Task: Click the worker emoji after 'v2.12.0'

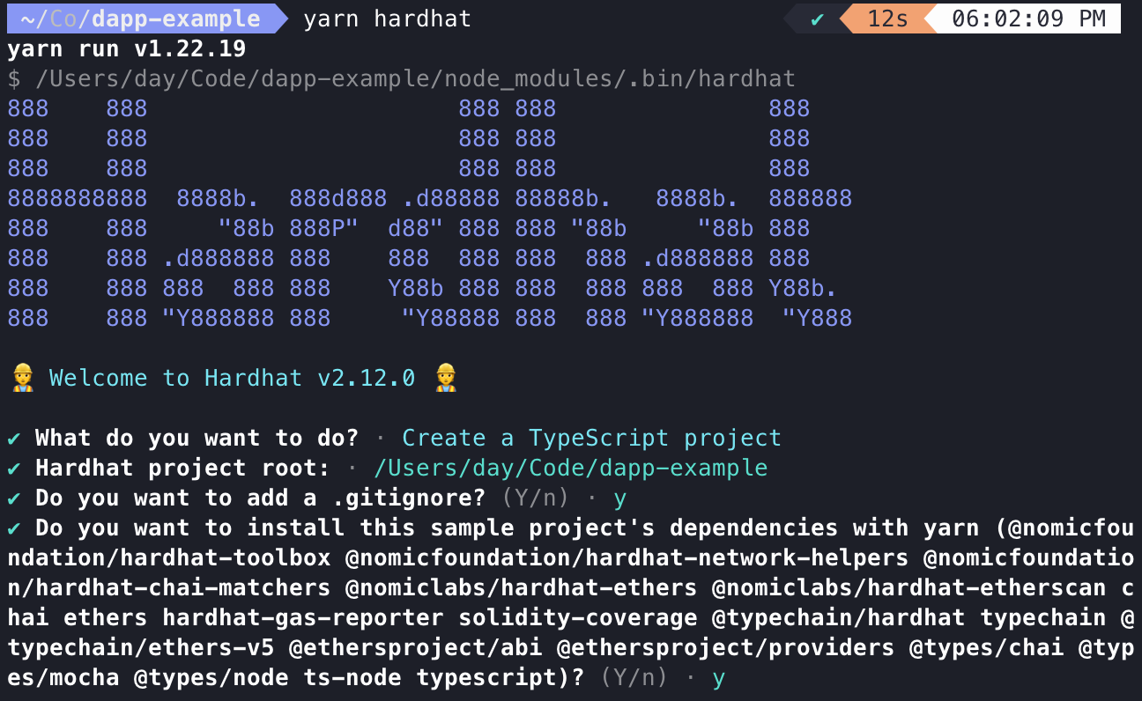Action: [x=446, y=378]
